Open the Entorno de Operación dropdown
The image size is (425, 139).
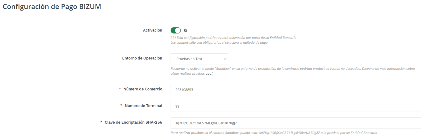click(199, 59)
